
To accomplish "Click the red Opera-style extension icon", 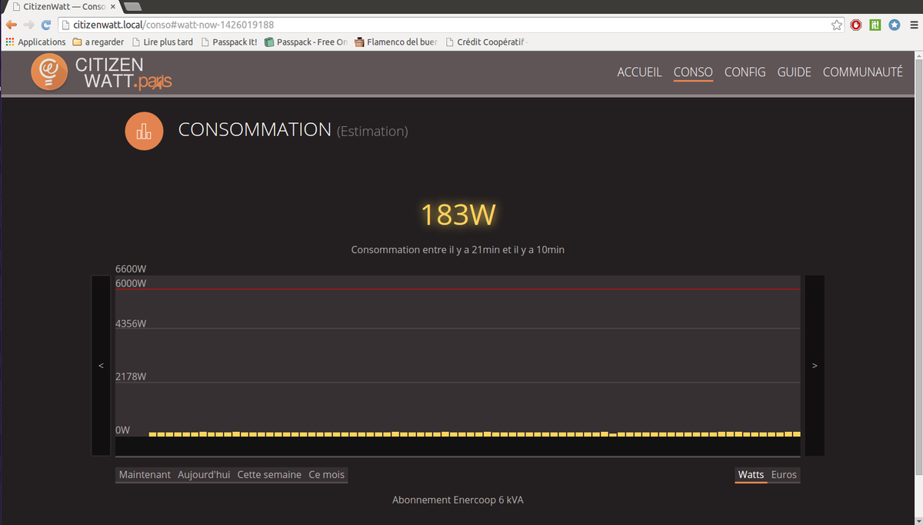I will click(x=856, y=25).
